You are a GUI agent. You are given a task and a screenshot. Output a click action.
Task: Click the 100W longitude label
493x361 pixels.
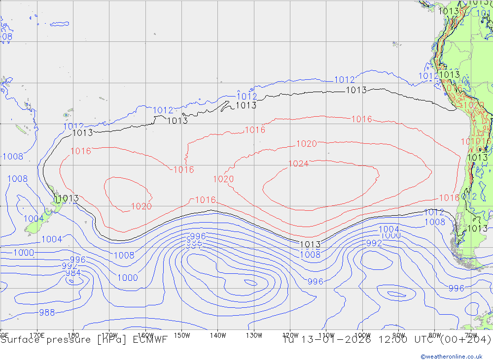pos(362,335)
